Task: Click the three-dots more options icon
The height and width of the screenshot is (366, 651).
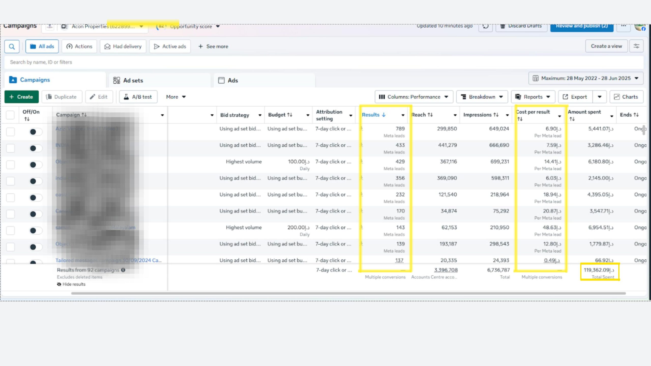Action: click(623, 26)
